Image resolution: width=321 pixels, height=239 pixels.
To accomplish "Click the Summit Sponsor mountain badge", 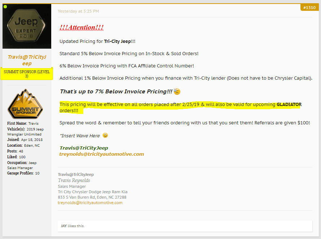I will click(x=25, y=104).
